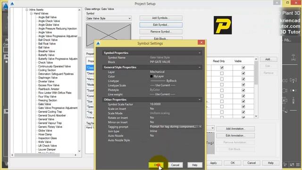302x170 pixels.
Task: Select Angle Ball Valve in the tree
Action: (47, 17)
